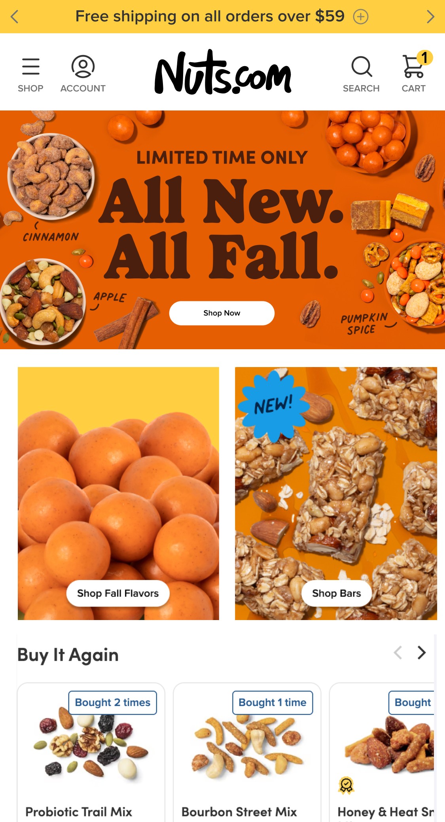Expand free shipping details plus icon

tap(360, 17)
